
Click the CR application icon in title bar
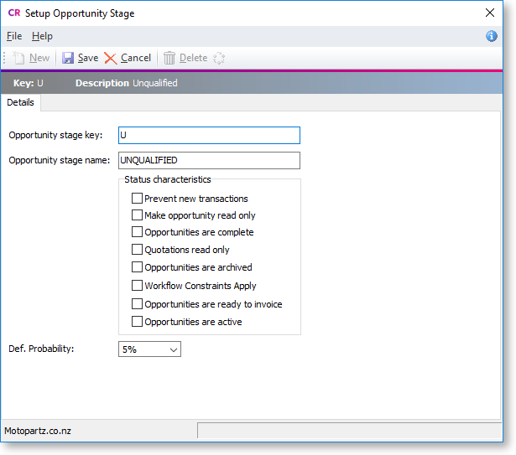(13, 13)
